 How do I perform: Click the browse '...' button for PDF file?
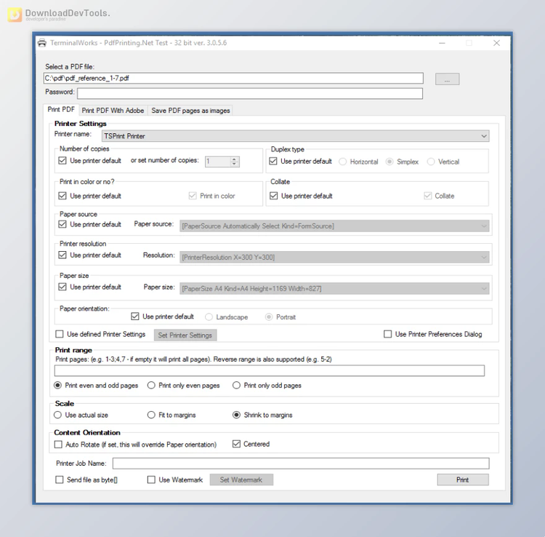(447, 79)
